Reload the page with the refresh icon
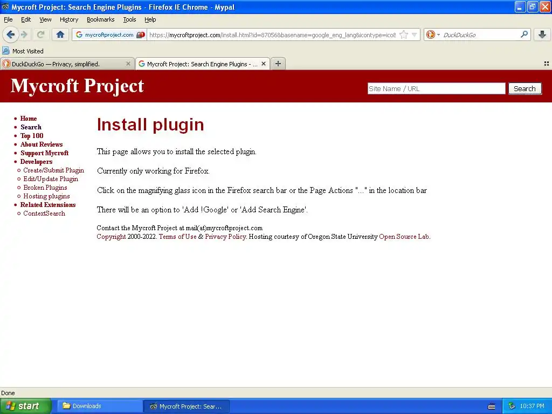Image resolution: width=552 pixels, height=414 pixels. coord(40,34)
